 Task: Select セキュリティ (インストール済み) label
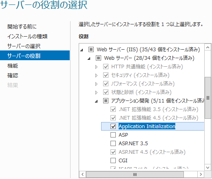140,75
